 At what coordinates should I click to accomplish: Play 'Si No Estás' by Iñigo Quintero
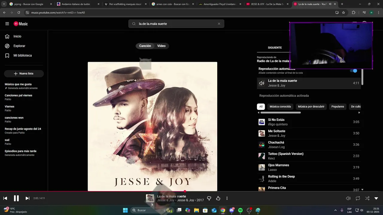(x=309, y=122)
